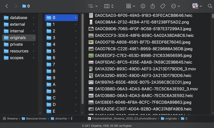Image resolution: width=214 pixels, height=128 pixels.
Task: Click the Get Info toolbar icon
Action: [143, 6]
